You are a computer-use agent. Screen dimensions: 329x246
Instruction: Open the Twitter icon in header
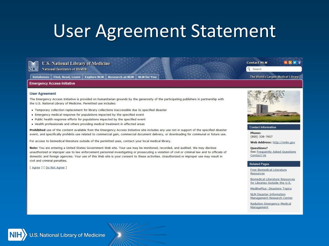[295, 62]
